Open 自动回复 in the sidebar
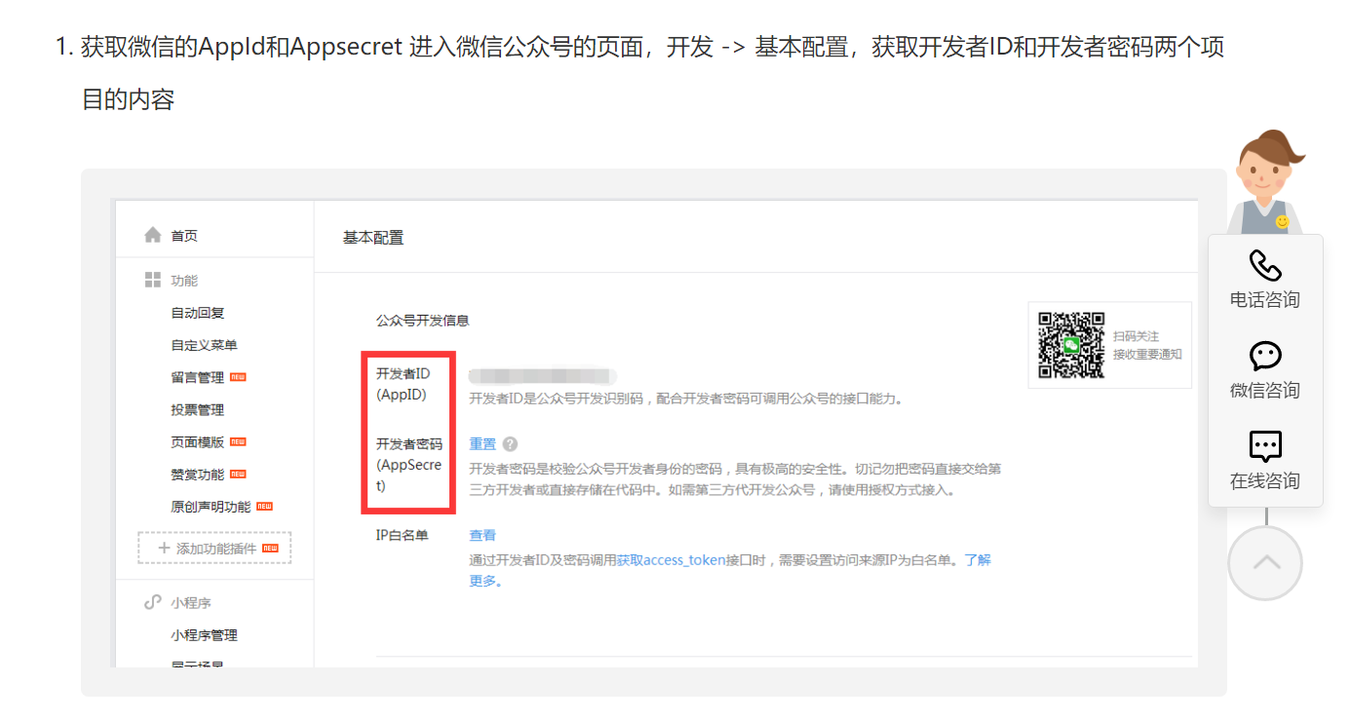The image size is (1350, 722). click(x=198, y=313)
